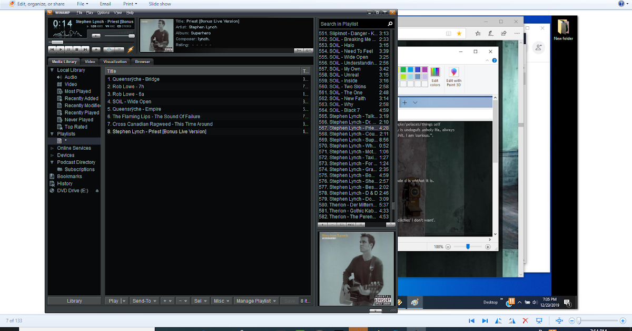Expand the Devices tree node
This screenshot has width=632, height=331.
click(x=52, y=155)
